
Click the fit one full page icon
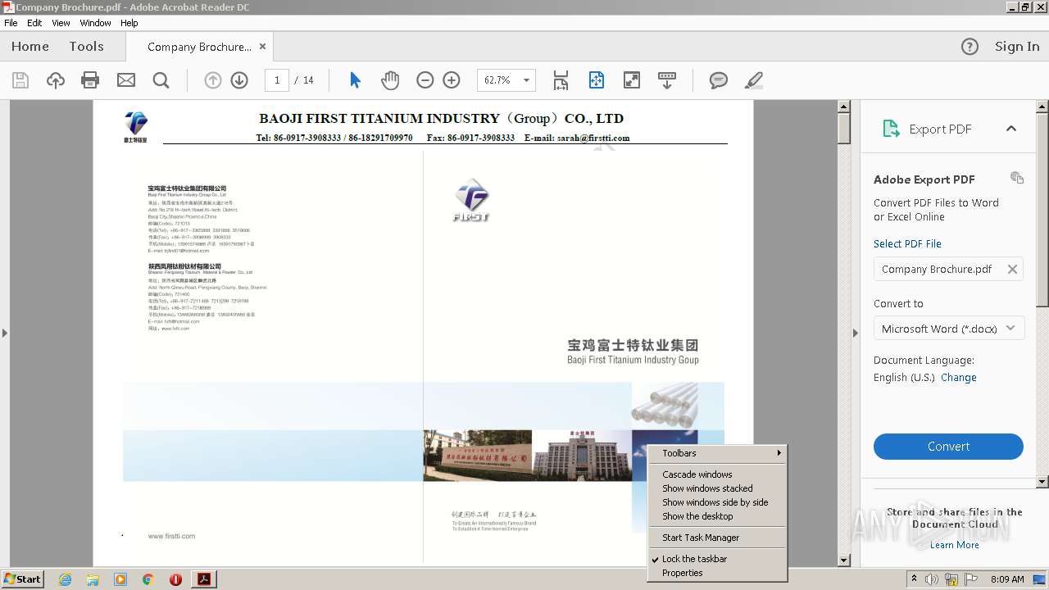pyautogui.click(x=597, y=80)
